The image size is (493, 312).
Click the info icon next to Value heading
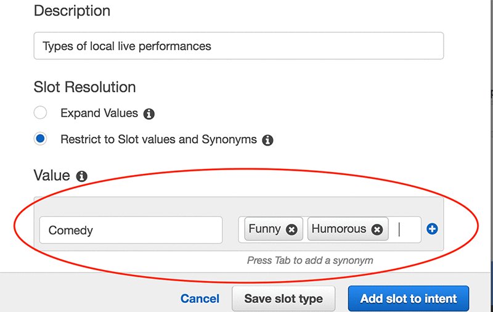click(x=81, y=176)
